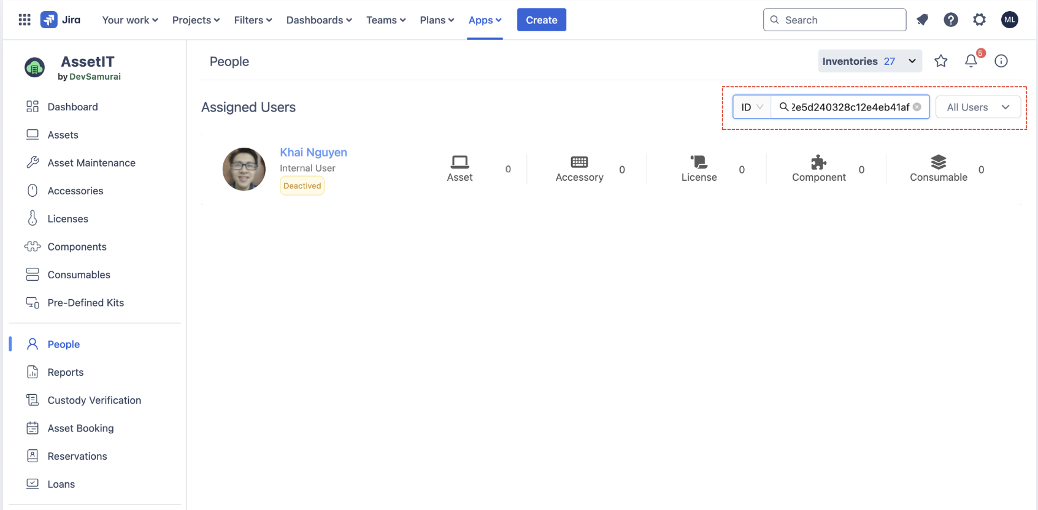Star this page as favorite
Screen dimensions: 1038x510
[940, 61]
